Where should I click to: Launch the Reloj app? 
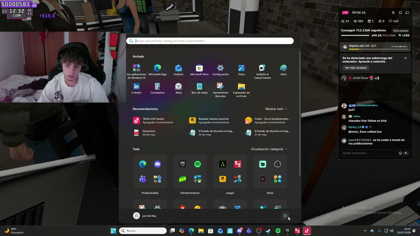point(178,88)
